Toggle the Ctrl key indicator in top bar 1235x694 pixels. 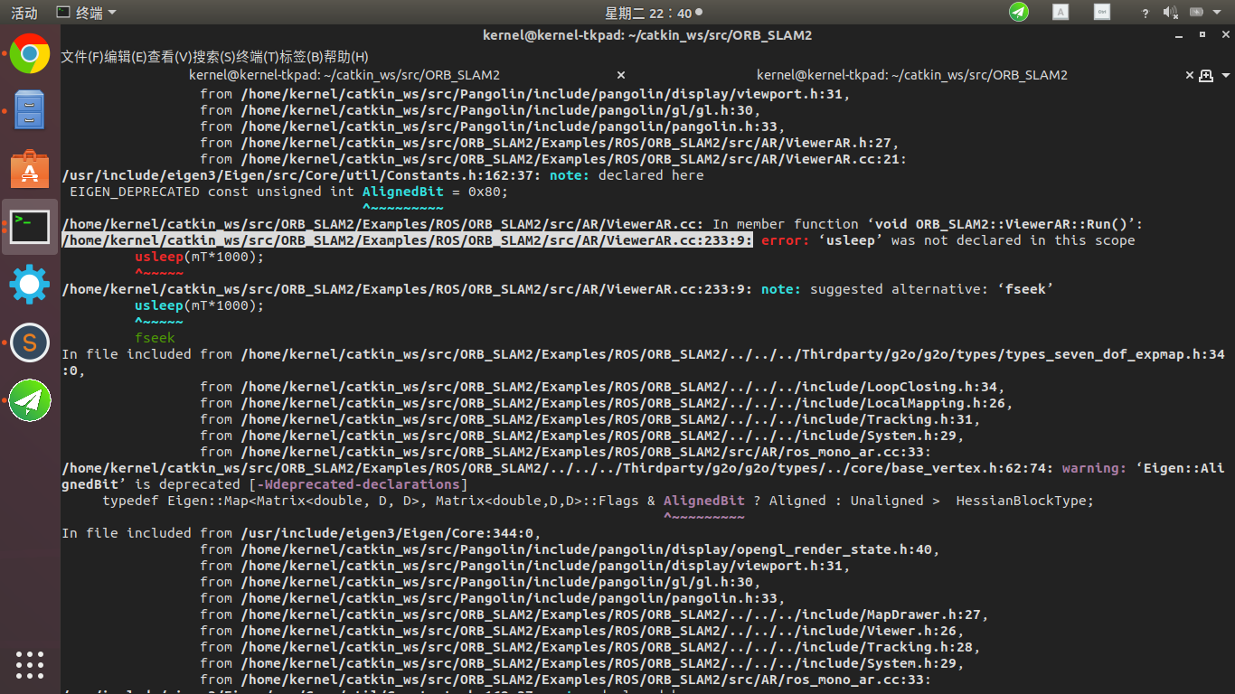[x=1101, y=13]
